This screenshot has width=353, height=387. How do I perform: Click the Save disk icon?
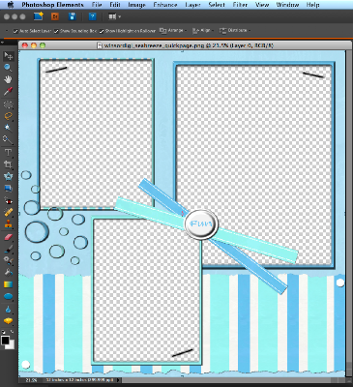[x=72, y=16]
